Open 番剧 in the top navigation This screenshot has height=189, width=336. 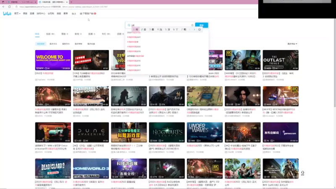pyautogui.click(x=25, y=13)
